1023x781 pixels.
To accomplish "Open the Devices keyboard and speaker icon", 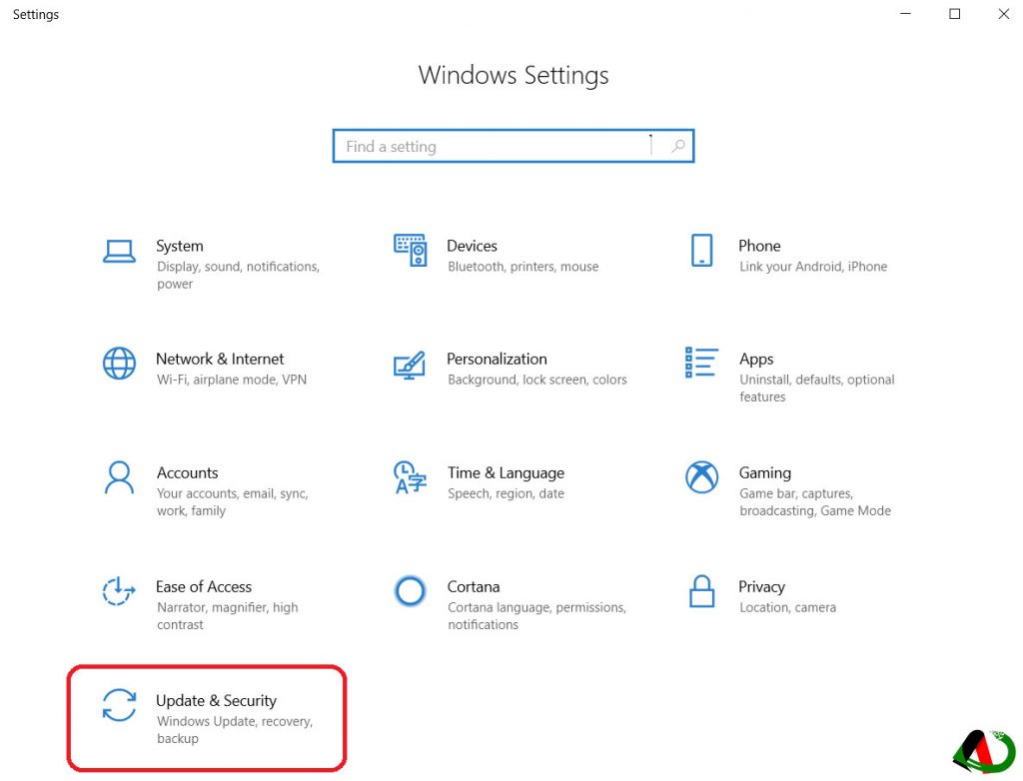I will pyautogui.click(x=411, y=251).
